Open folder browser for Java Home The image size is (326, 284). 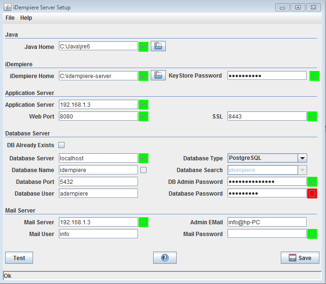(158, 46)
